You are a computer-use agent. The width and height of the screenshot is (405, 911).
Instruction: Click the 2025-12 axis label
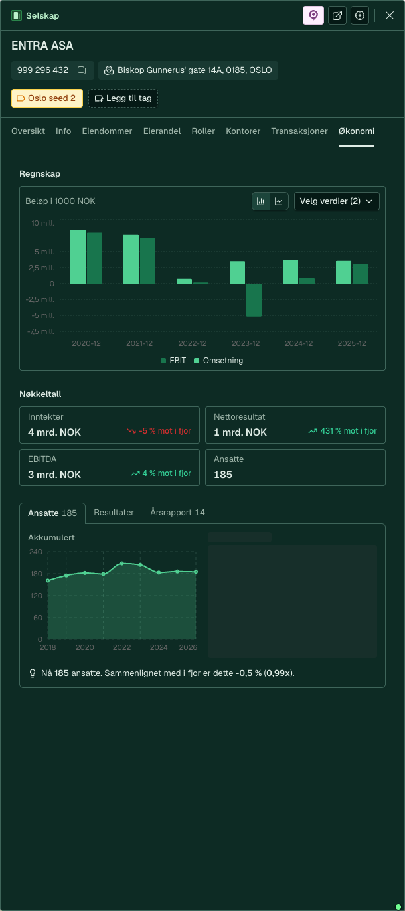pyautogui.click(x=352, y=343)
